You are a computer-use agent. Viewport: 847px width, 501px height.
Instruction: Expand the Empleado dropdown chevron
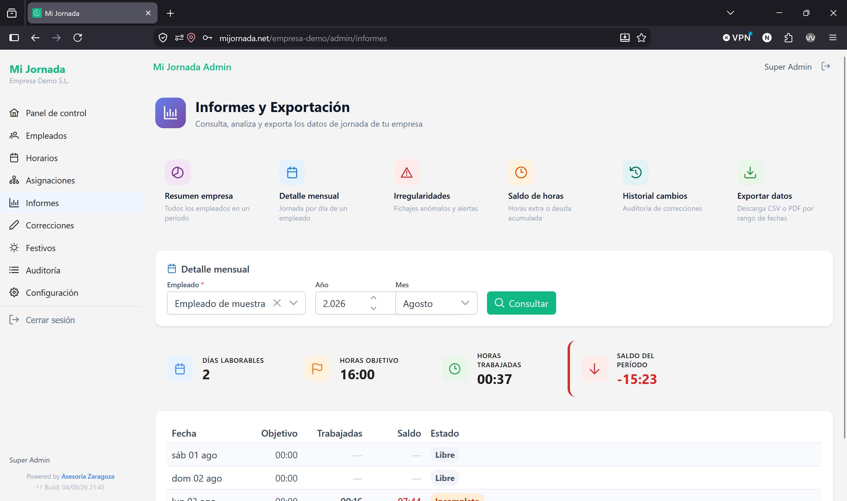(293, 303)
